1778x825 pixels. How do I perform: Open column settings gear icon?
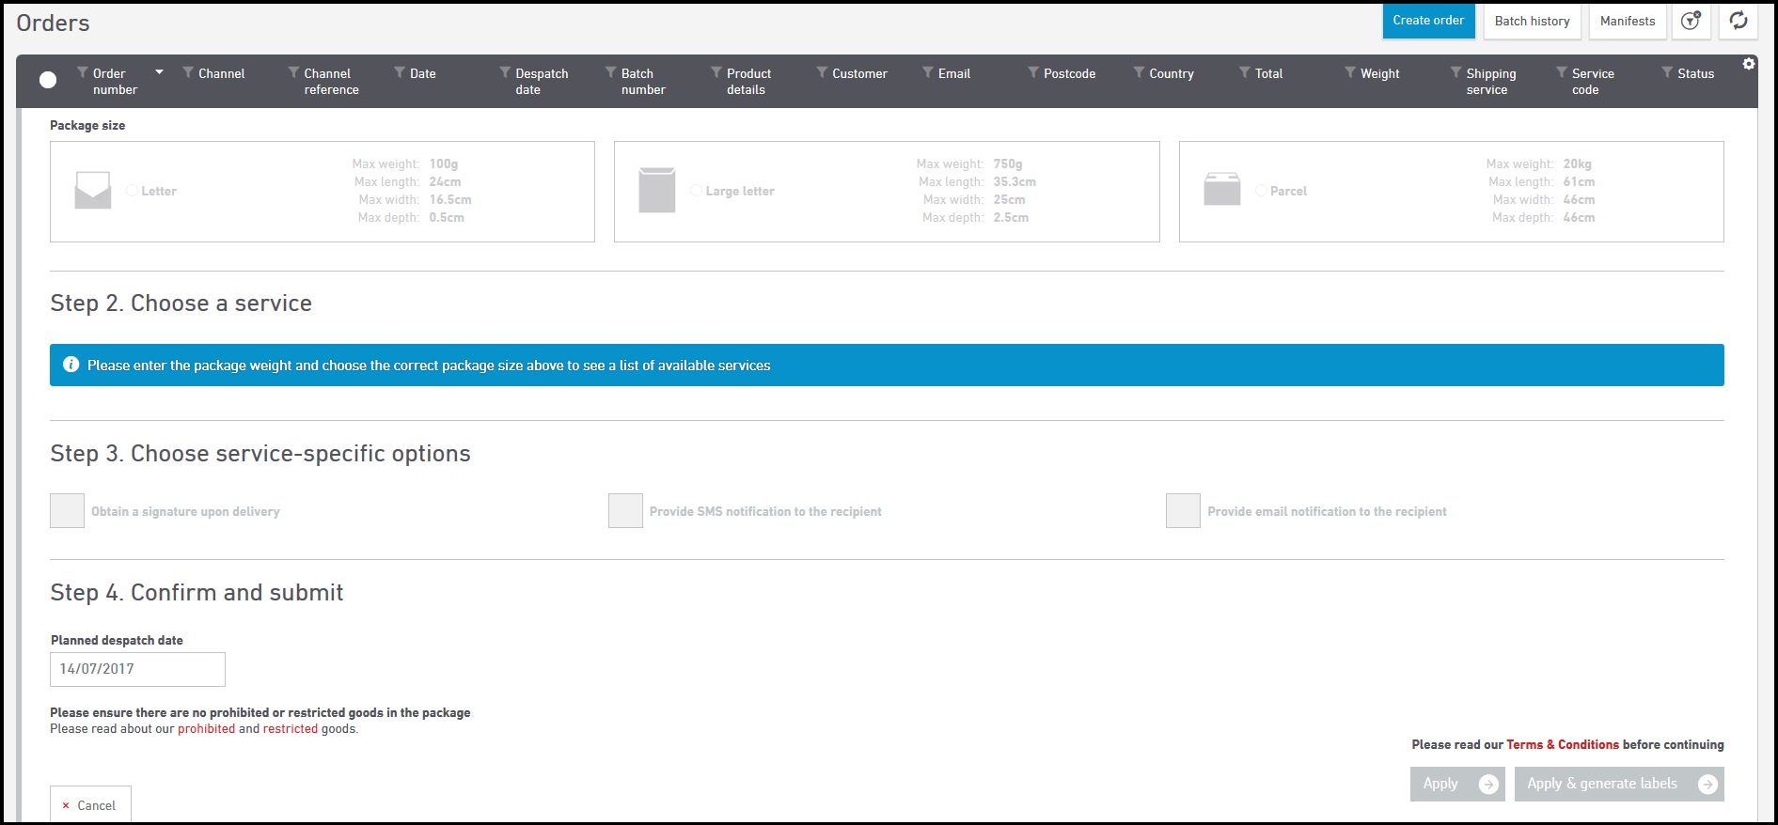coord(1749,64)
